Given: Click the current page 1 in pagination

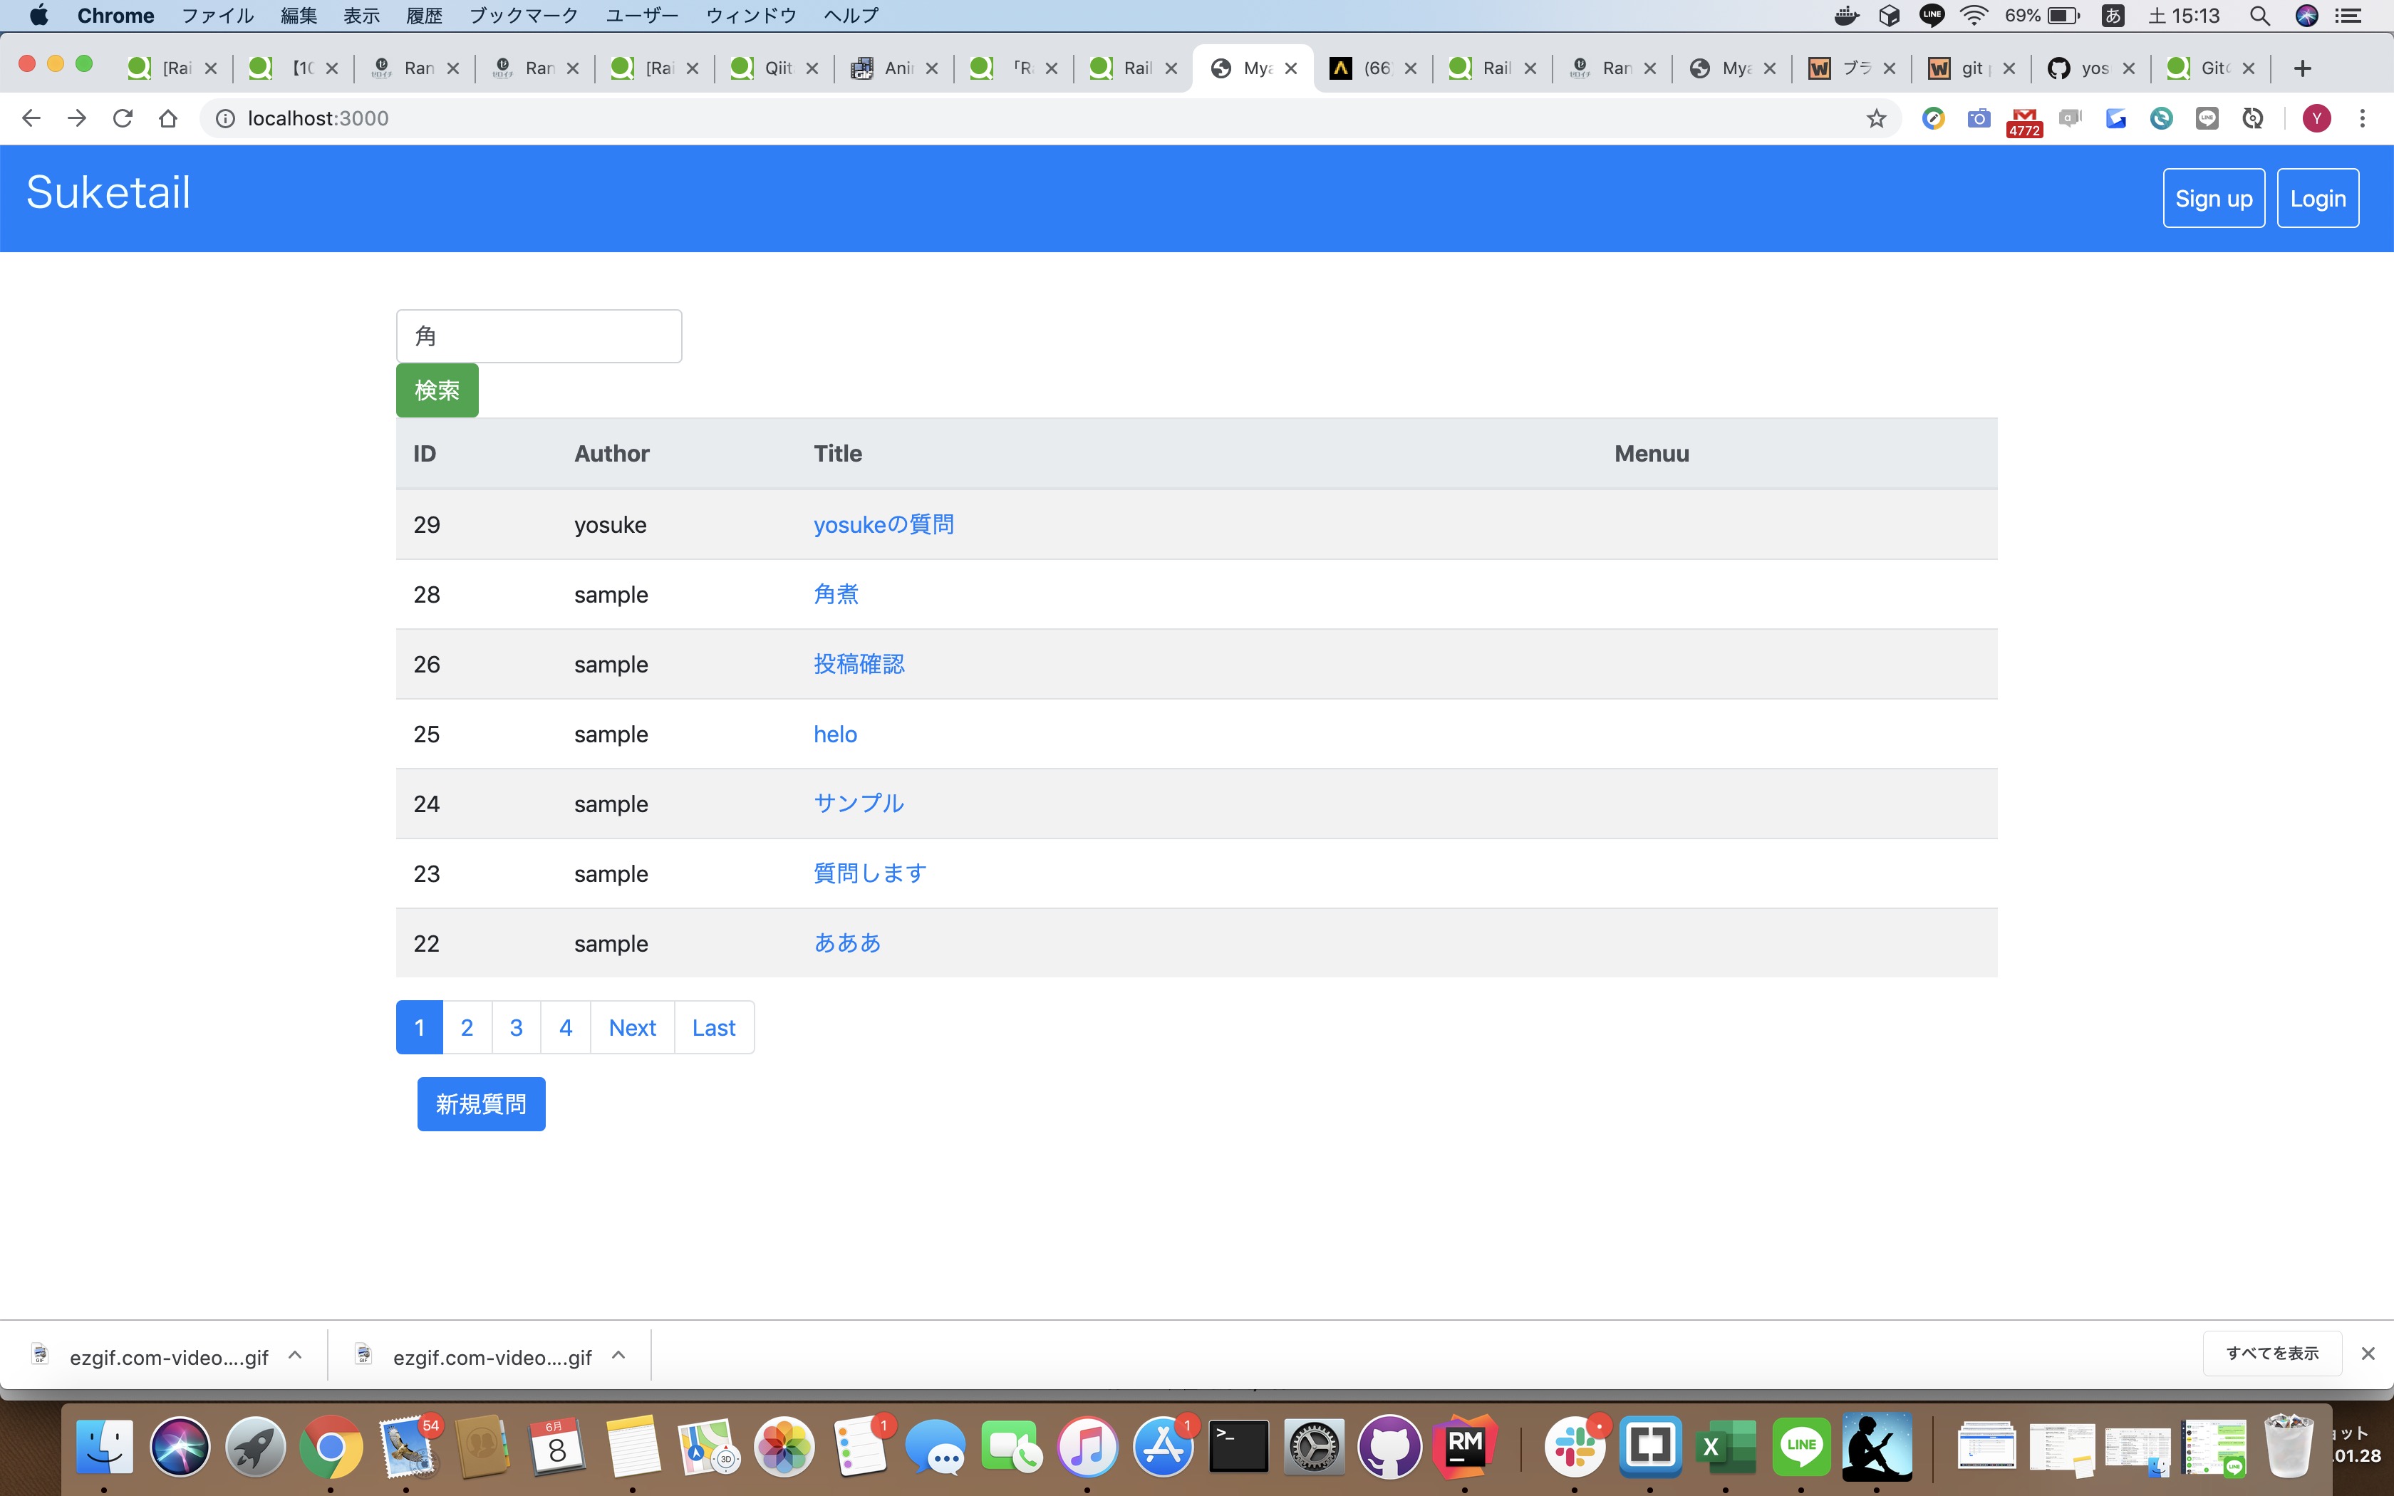Looking at the screenshot, I should click(x=420, y=1027).
